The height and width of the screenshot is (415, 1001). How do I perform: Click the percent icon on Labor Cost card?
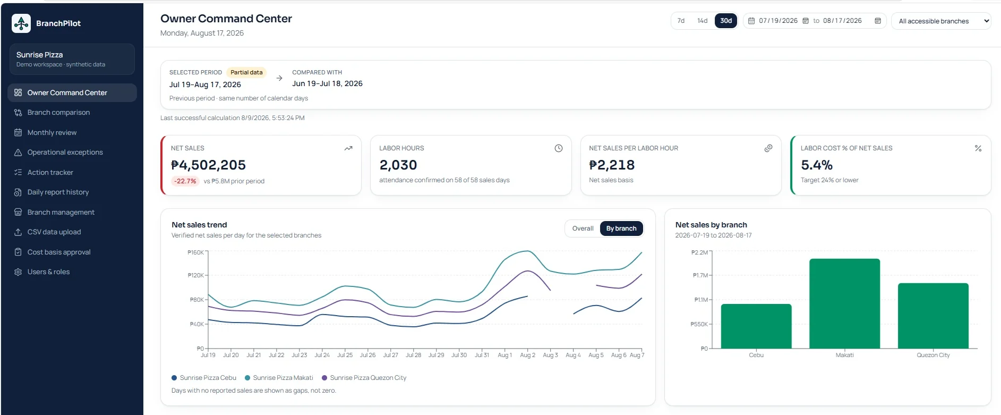(x=978, y=148)
